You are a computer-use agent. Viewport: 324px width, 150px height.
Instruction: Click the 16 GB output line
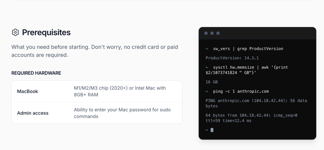[211, 82]
